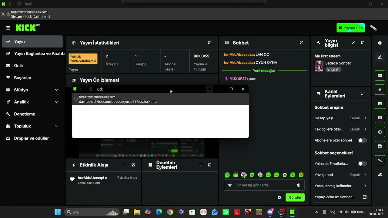This screenshot has height=218, width=388.
Task: Open the Başarılar page
Action: coord(32,78)
